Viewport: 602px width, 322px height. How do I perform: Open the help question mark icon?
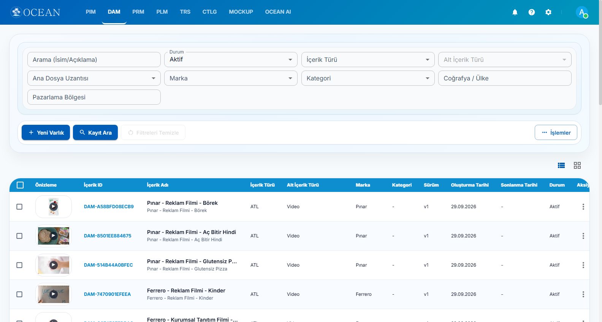pos(532,12)
